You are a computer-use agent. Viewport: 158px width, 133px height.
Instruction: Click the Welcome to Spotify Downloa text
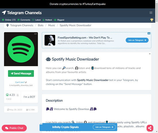[x=71, y=109]
